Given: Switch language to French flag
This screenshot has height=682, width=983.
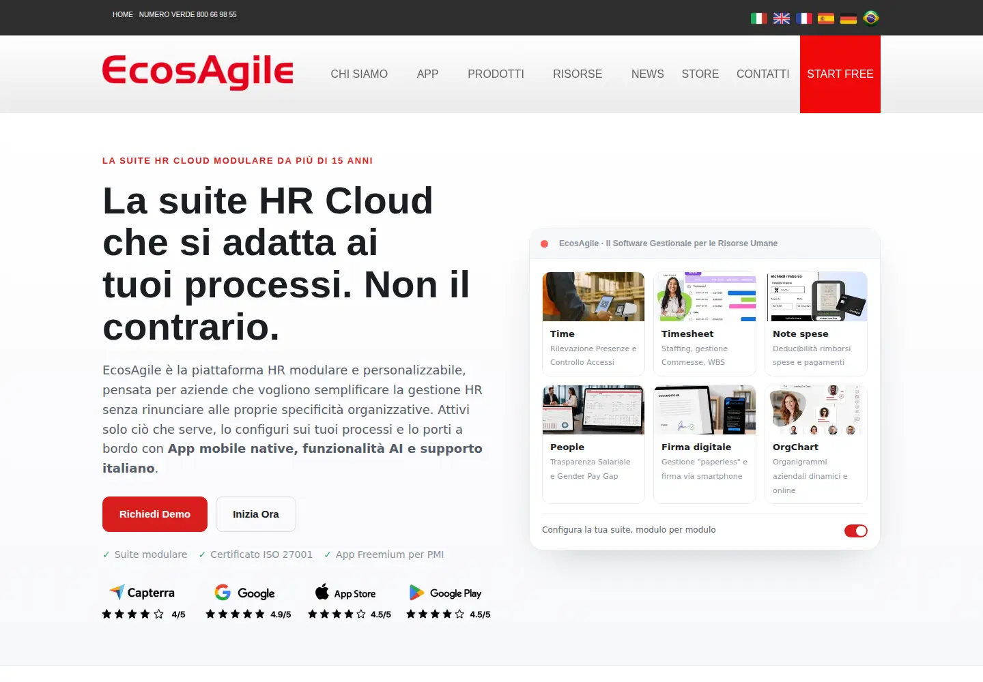Looking at the screenshot, I should tap(803, 18).
